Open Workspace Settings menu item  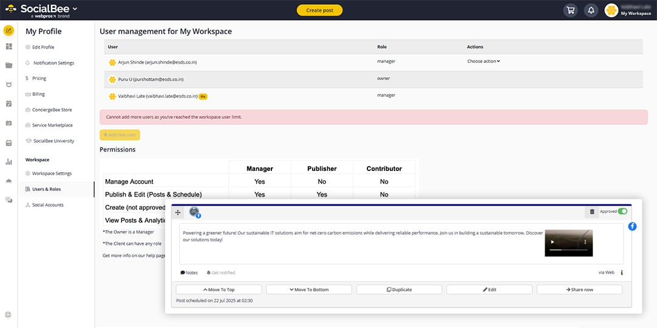point(49,173)
